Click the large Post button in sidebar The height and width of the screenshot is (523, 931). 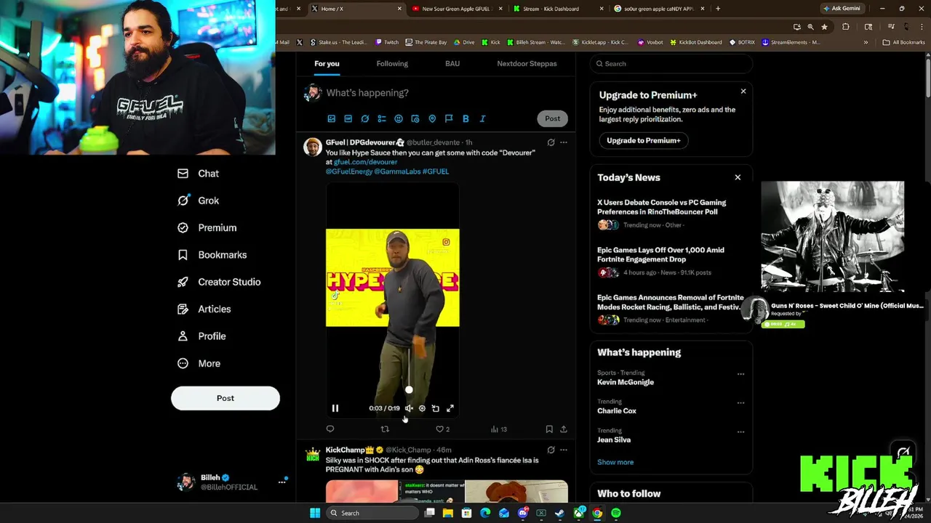[x=225, y=398]
